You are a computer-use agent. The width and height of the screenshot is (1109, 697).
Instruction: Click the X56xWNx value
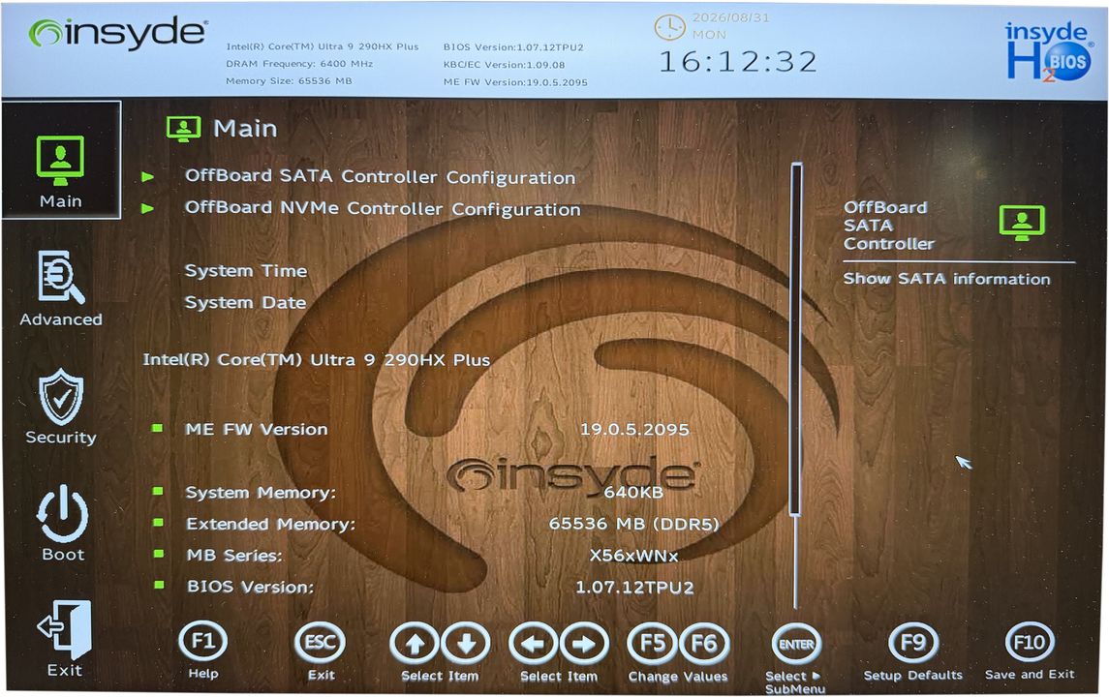point(633,556)
